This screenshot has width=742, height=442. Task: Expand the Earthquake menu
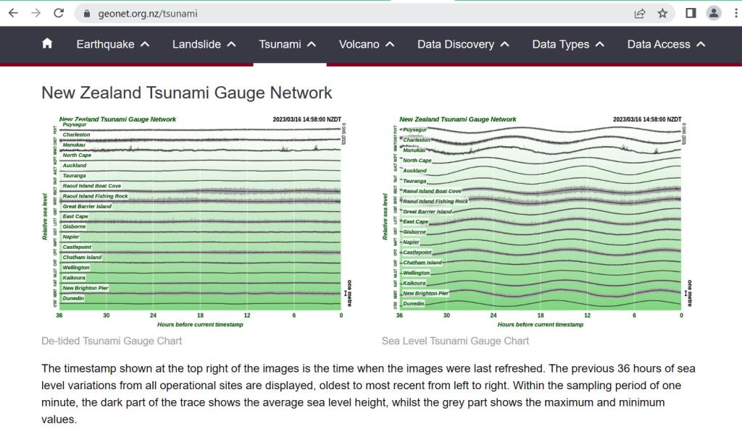coord(113,44)
